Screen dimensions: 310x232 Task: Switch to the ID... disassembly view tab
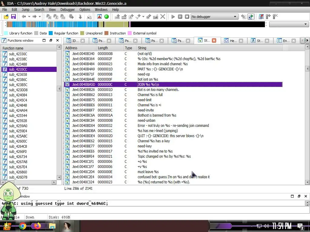click(x=75, y=41)
